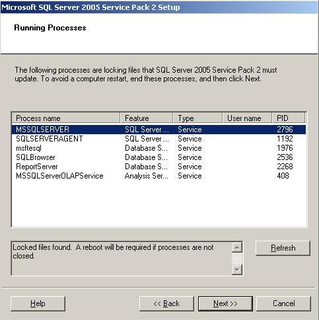319x320 pixels.
Task: Click Database S... feature in msftesql row
Action: [147, 148]
